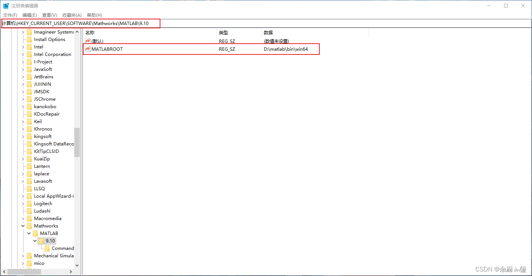Click the KDocRepair folder icon
Viewport: 532px width, 276px height.
click(29, 114)
